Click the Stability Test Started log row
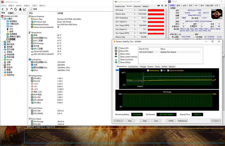The width and height of the screenshot is (225, 146). pos(170,52)
